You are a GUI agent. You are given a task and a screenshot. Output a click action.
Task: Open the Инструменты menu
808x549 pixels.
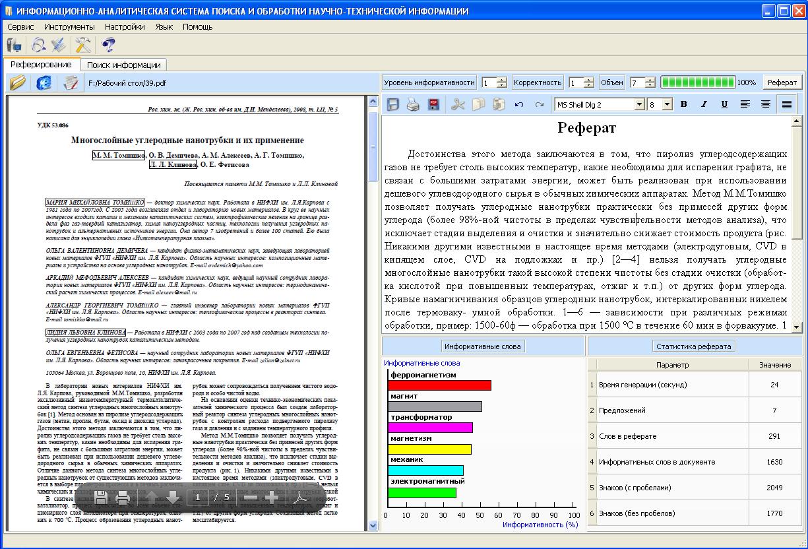coord(69,27)
